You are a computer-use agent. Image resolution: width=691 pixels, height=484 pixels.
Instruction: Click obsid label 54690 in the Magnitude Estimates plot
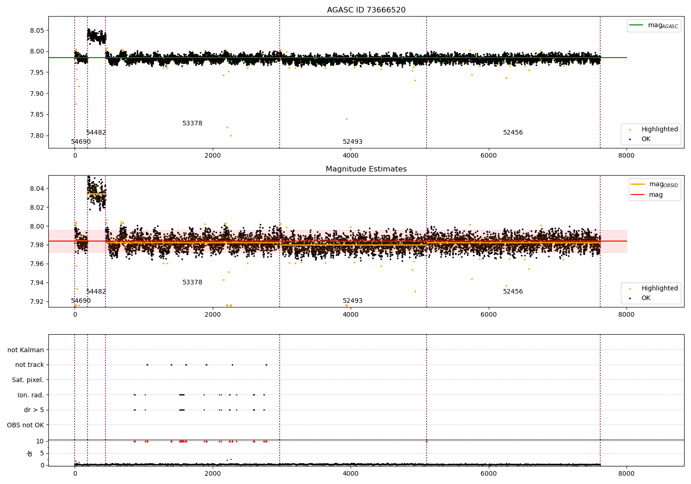pyautogui.click(x=81, y=301)
